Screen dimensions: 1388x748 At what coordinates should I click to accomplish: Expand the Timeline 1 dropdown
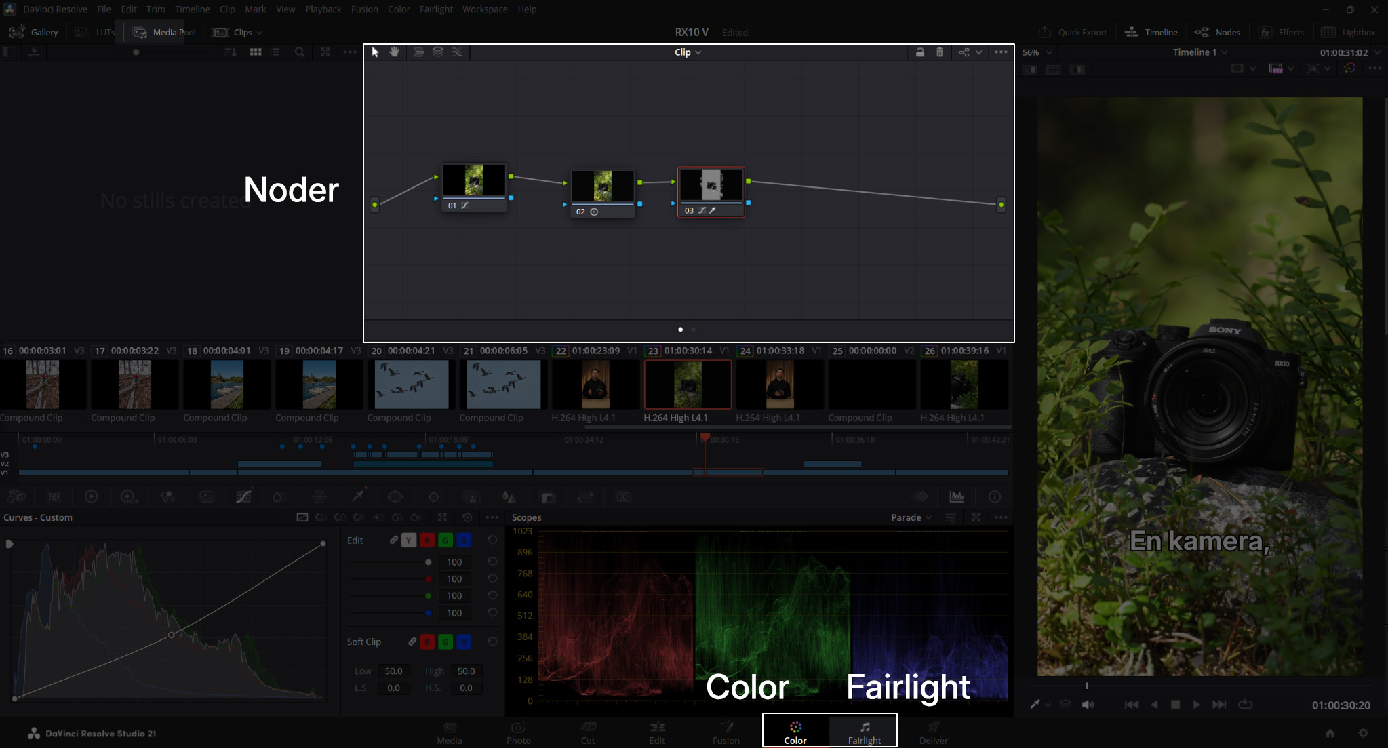coord(1200,52)
